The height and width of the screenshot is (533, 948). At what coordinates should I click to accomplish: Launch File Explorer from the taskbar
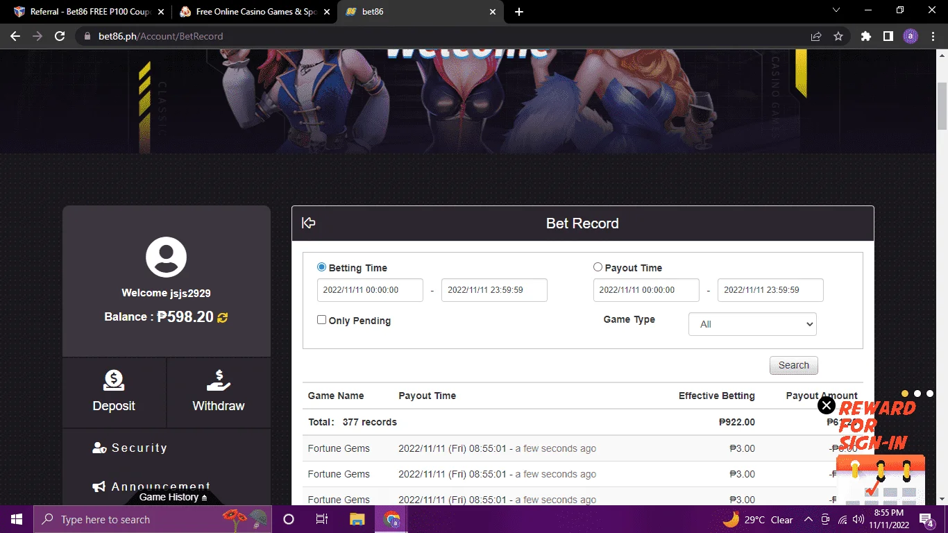coord(357,519)
